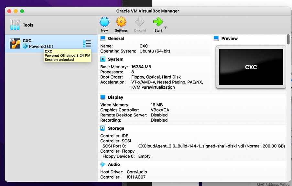Screen dimensions: 292x186
Task: Open the Audio section header
Action: point(114,164)
